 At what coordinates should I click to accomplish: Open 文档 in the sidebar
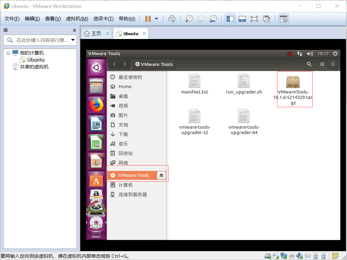(x=136, y=125)
